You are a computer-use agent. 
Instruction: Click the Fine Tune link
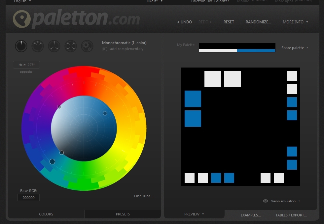144,196
